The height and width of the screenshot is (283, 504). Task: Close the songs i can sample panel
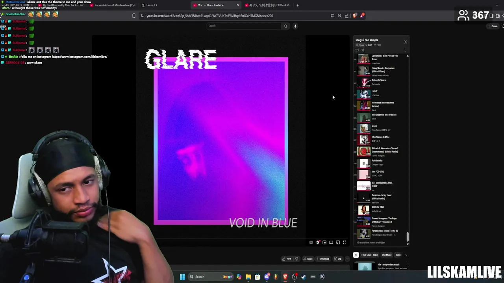point(406,42)
